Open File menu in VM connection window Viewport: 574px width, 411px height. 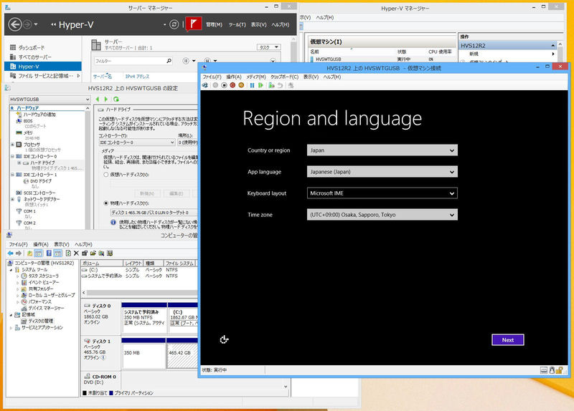point(212,77)
